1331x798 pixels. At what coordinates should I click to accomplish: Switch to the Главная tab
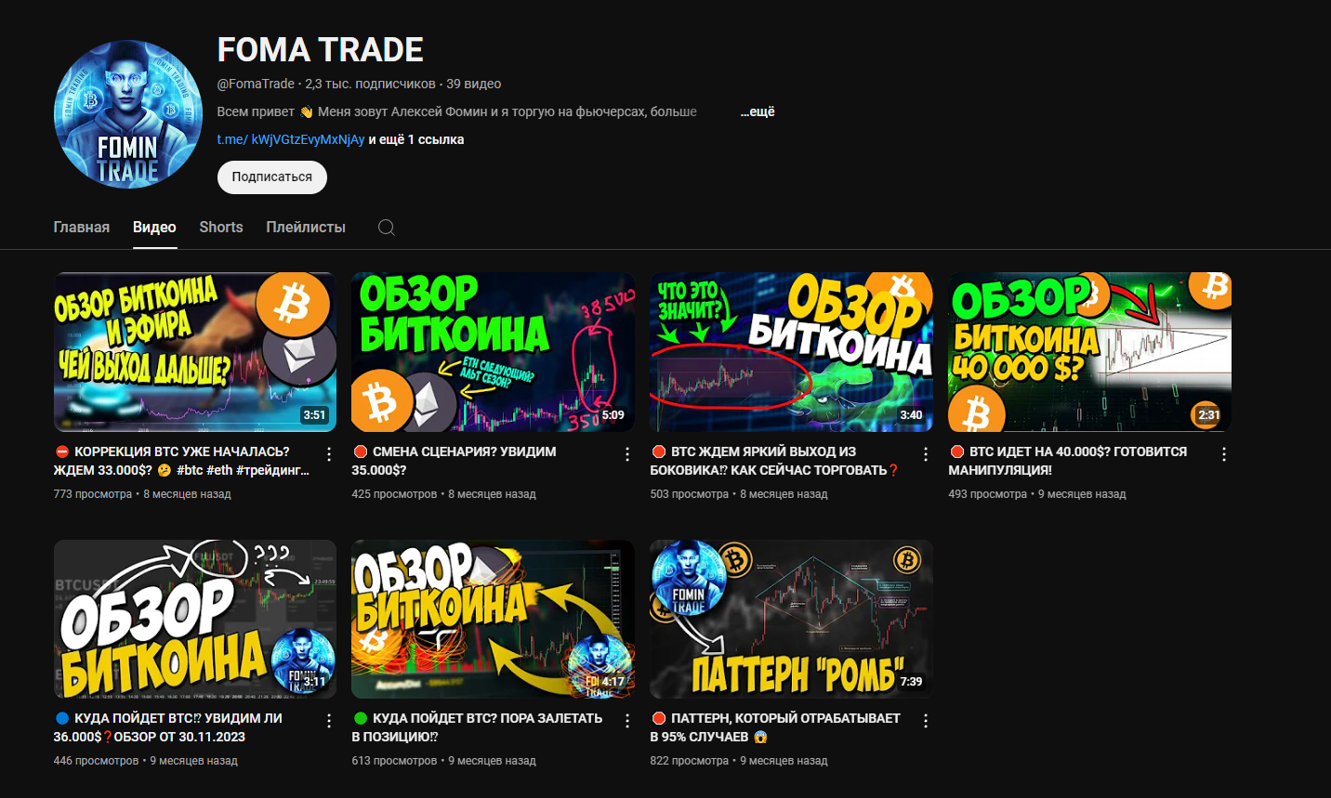[82, 228]
